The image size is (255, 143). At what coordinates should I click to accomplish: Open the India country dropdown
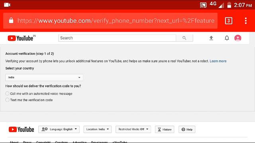point(44,77)
